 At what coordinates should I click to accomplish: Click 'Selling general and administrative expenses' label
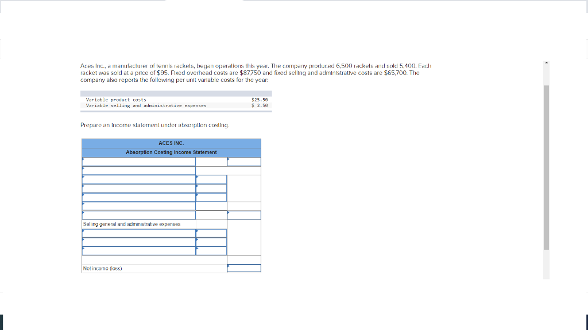coord(131,224)
